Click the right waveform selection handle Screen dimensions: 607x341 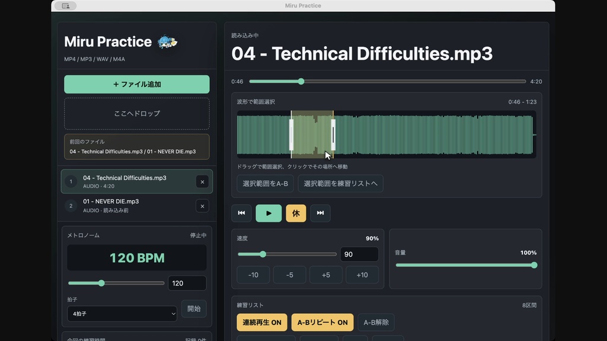(333, 134)
